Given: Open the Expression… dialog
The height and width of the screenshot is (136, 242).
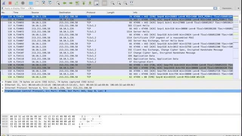Looking at the screenshot, I should pos(227,8).
